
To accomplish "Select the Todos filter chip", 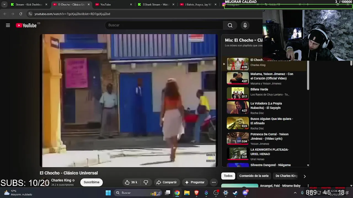I will pos(228,176).
